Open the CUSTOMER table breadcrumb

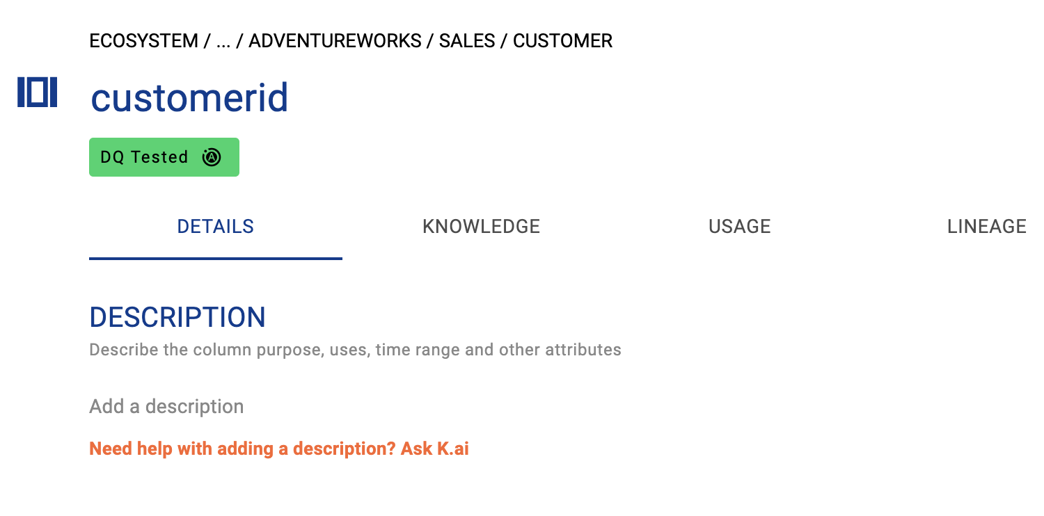[562, 41]
